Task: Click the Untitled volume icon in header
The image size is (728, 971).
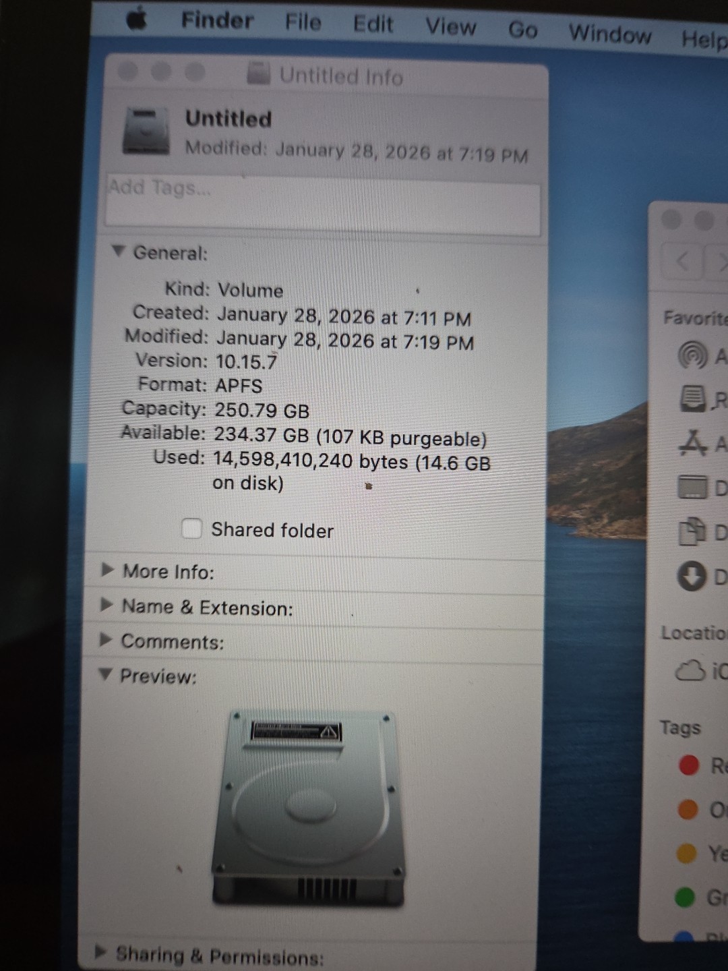Action: click(x=146, y=131)
